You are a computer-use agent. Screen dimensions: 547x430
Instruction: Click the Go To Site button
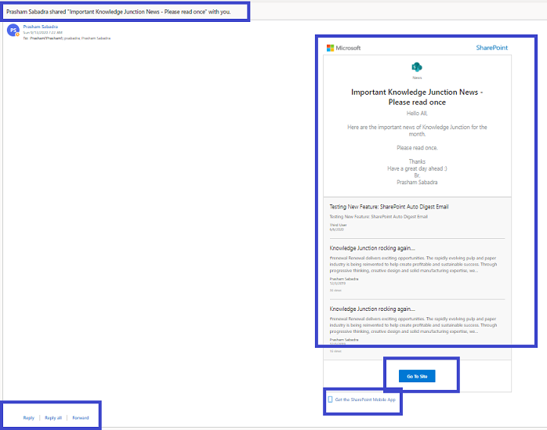point(417,376)
